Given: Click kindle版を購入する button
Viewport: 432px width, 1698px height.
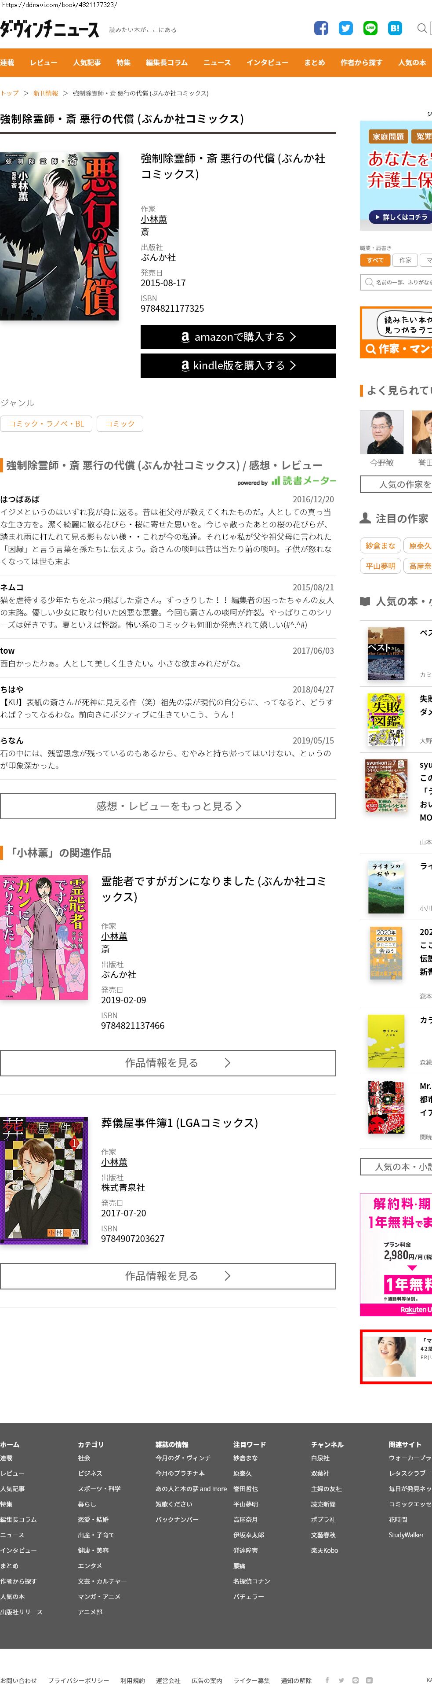Looking at the screenshot, I should [238, 365].
